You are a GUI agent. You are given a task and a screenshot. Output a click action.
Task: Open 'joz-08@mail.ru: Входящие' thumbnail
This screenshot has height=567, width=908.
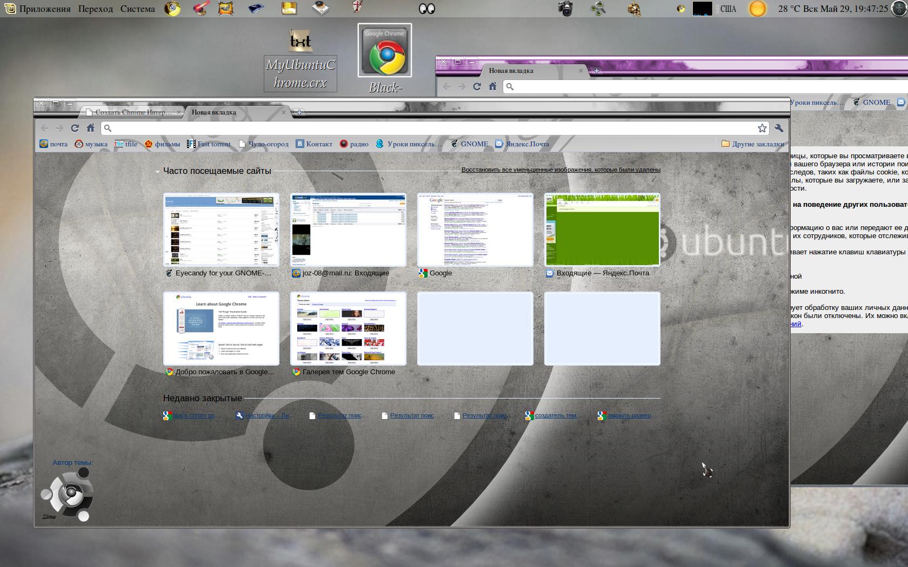[x=348, y=230]
